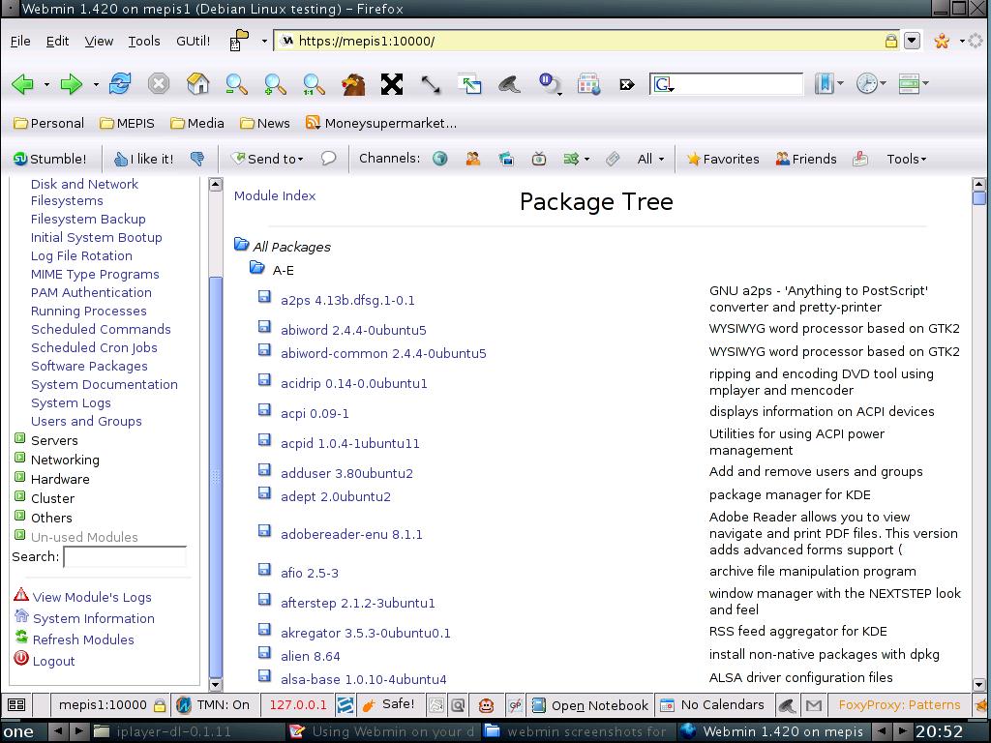Click the main page scroll down arrow
The image size is (991, 743).
(x=979, y=684)
